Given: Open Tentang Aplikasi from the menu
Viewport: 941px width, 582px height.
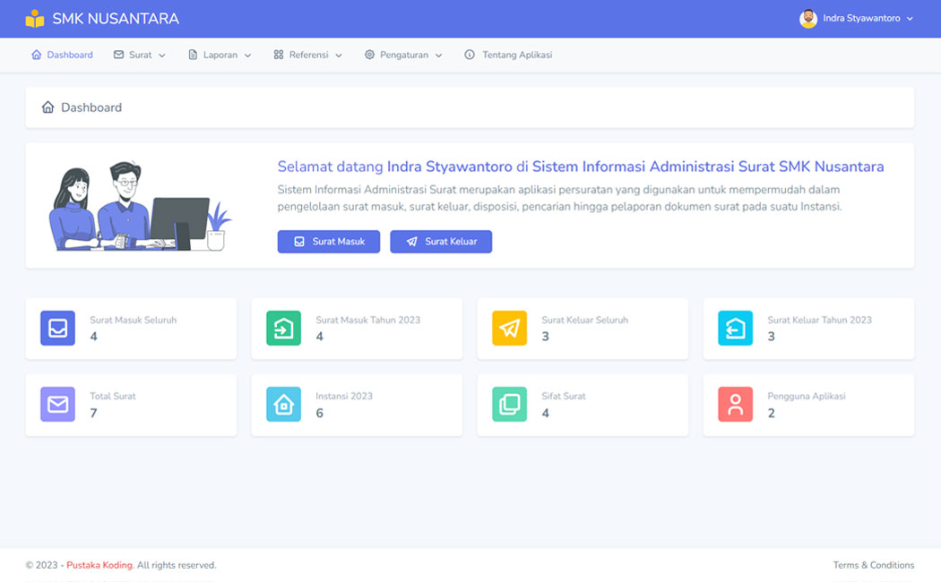Looking at the screenshot, I should (507, 55).
